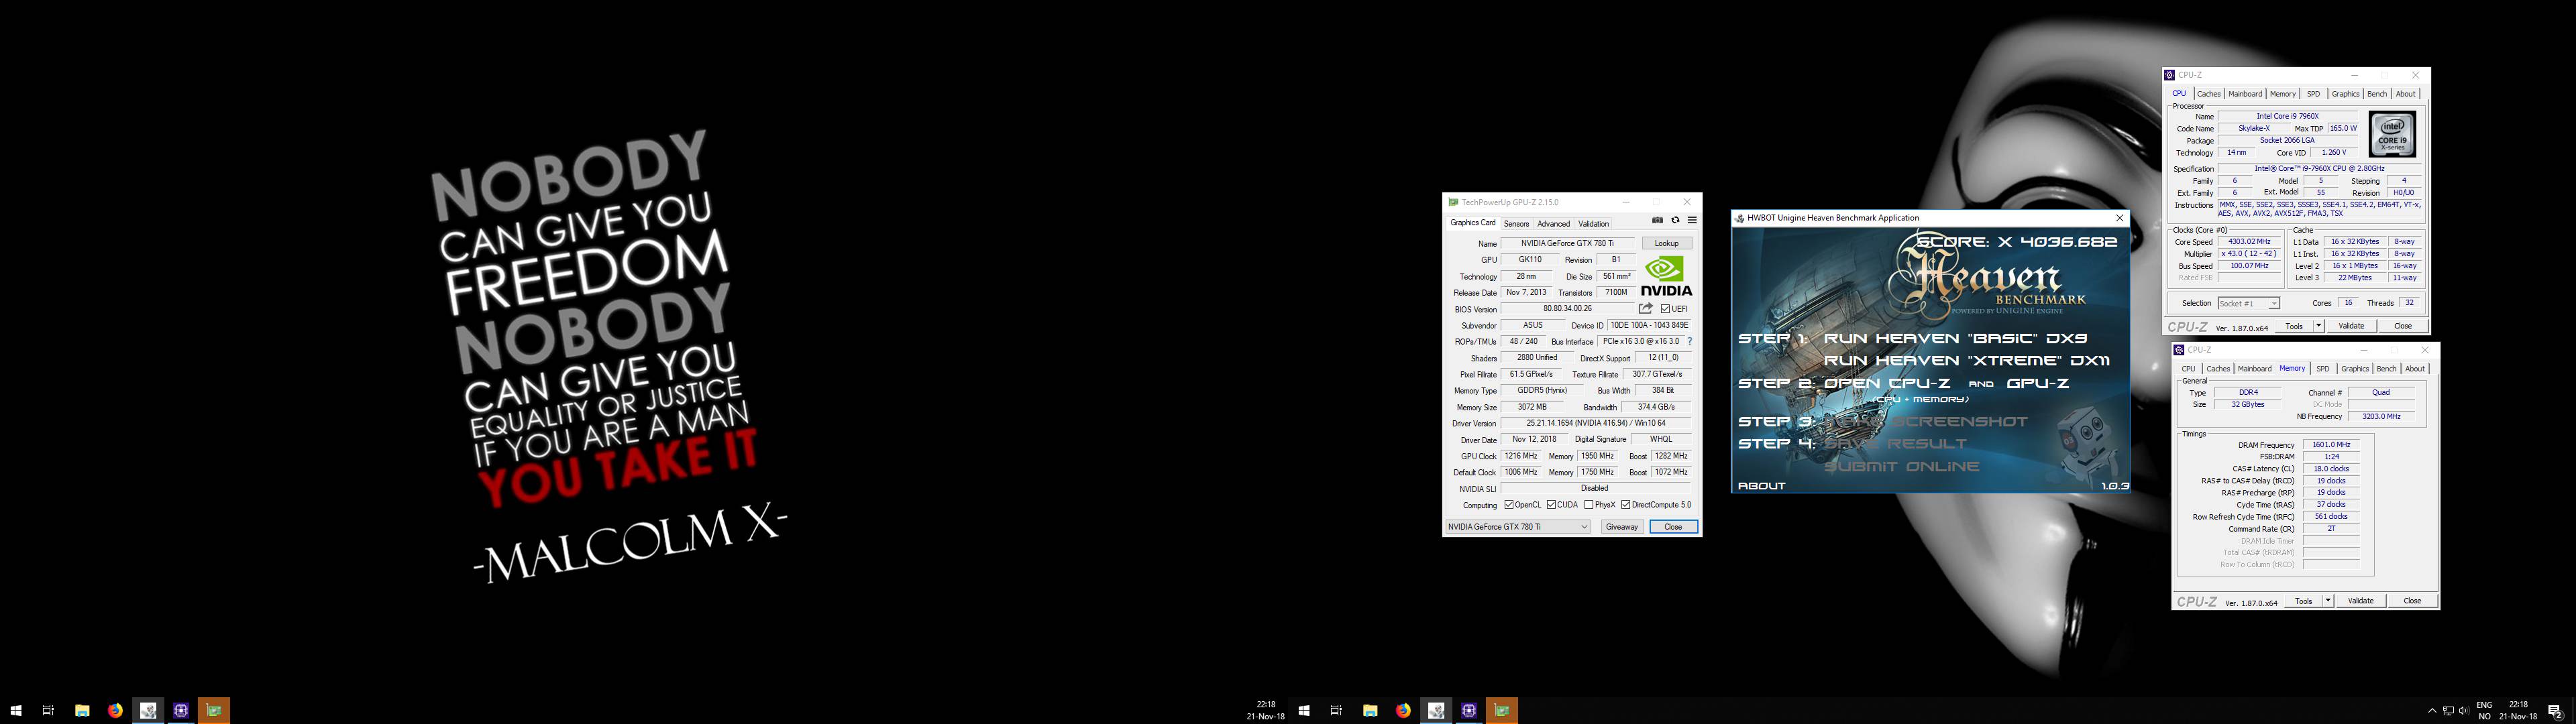Toggle the CUDA checkbox
This screenshot has height=724, width=2576.
(1551, 505)
